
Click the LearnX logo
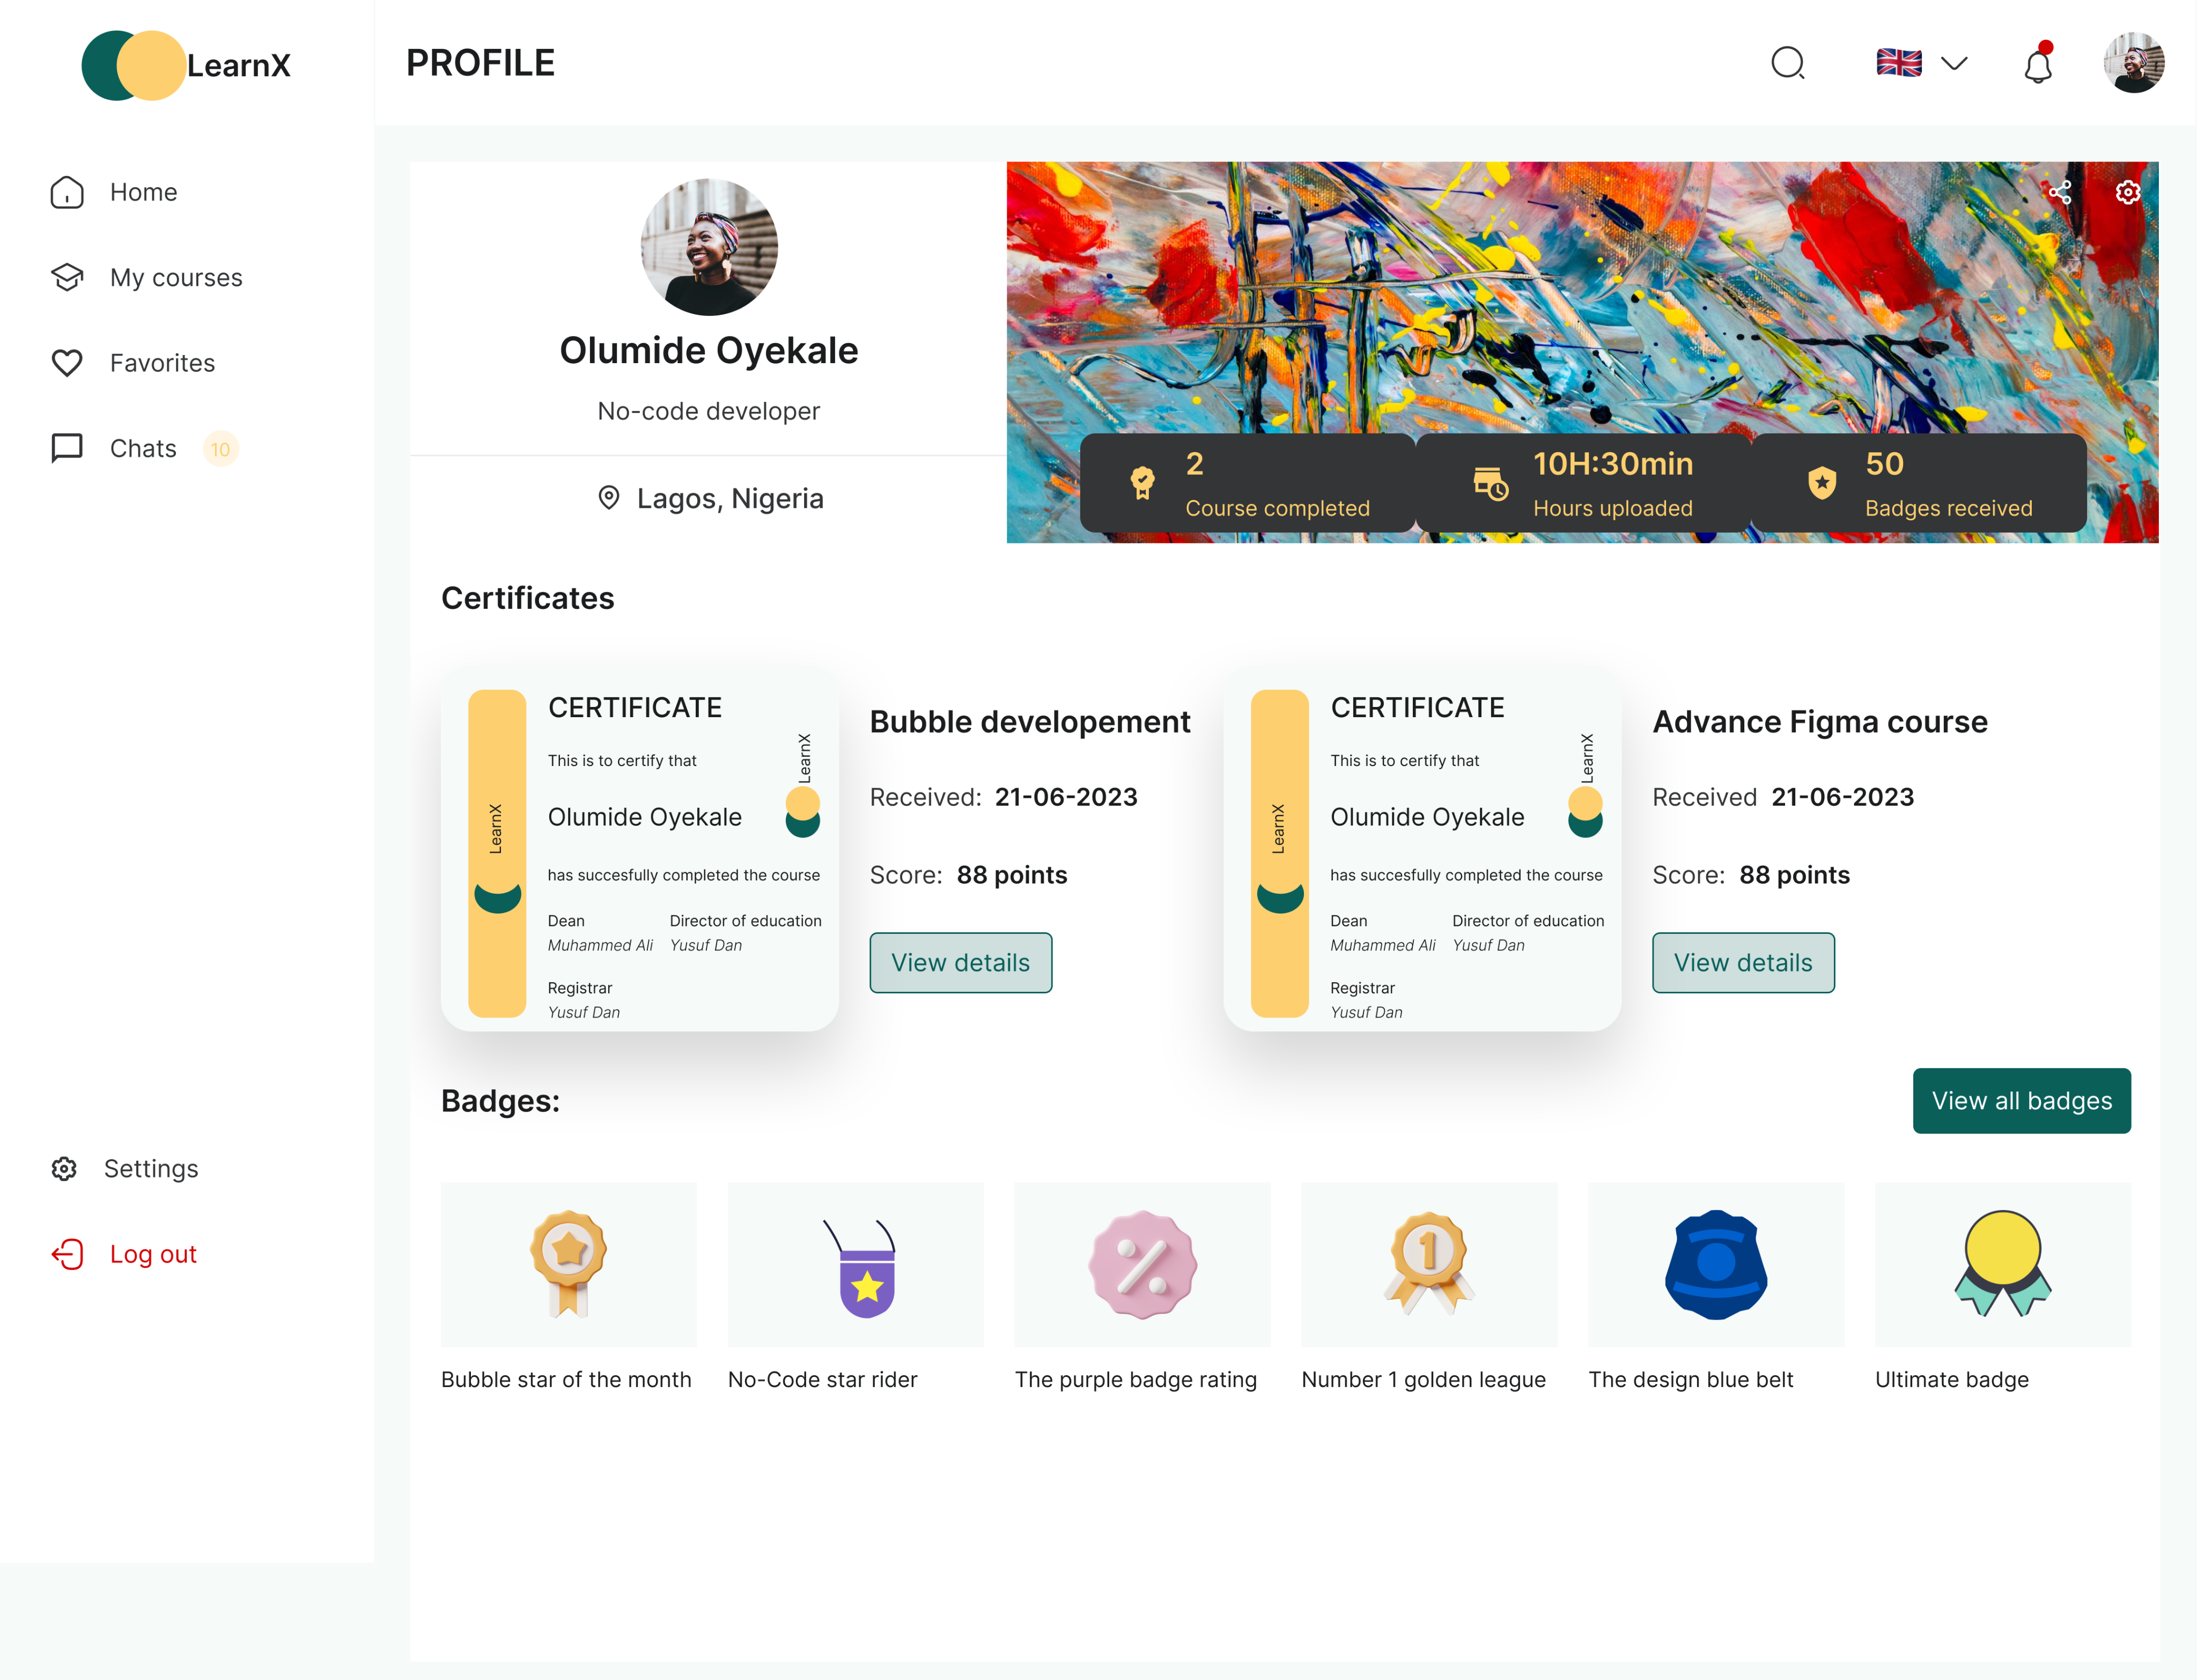pos(186,65)
